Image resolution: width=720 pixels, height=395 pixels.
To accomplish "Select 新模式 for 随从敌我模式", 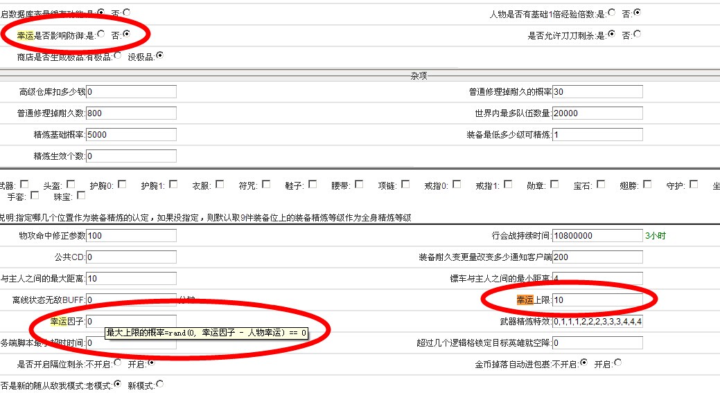I will (159, 384).
